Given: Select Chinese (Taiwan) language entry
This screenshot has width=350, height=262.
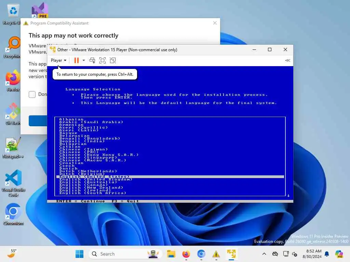Looking at the screenshot, I should click(x=83, y=149).
